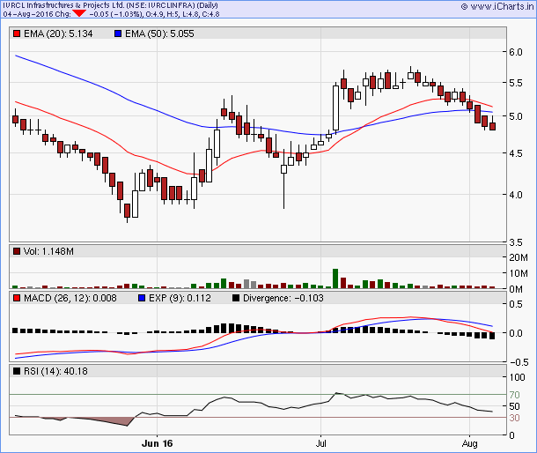The image size is (537, 453).
Task: Click the 4.0 price axis label
Action: click(515, 195)
